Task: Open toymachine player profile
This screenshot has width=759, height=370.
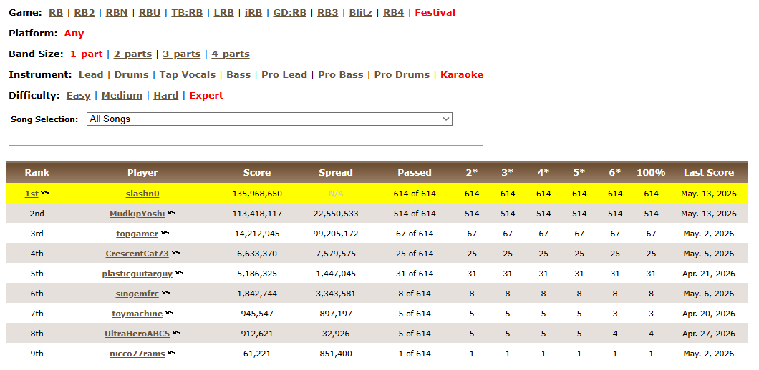Action: 137,314
